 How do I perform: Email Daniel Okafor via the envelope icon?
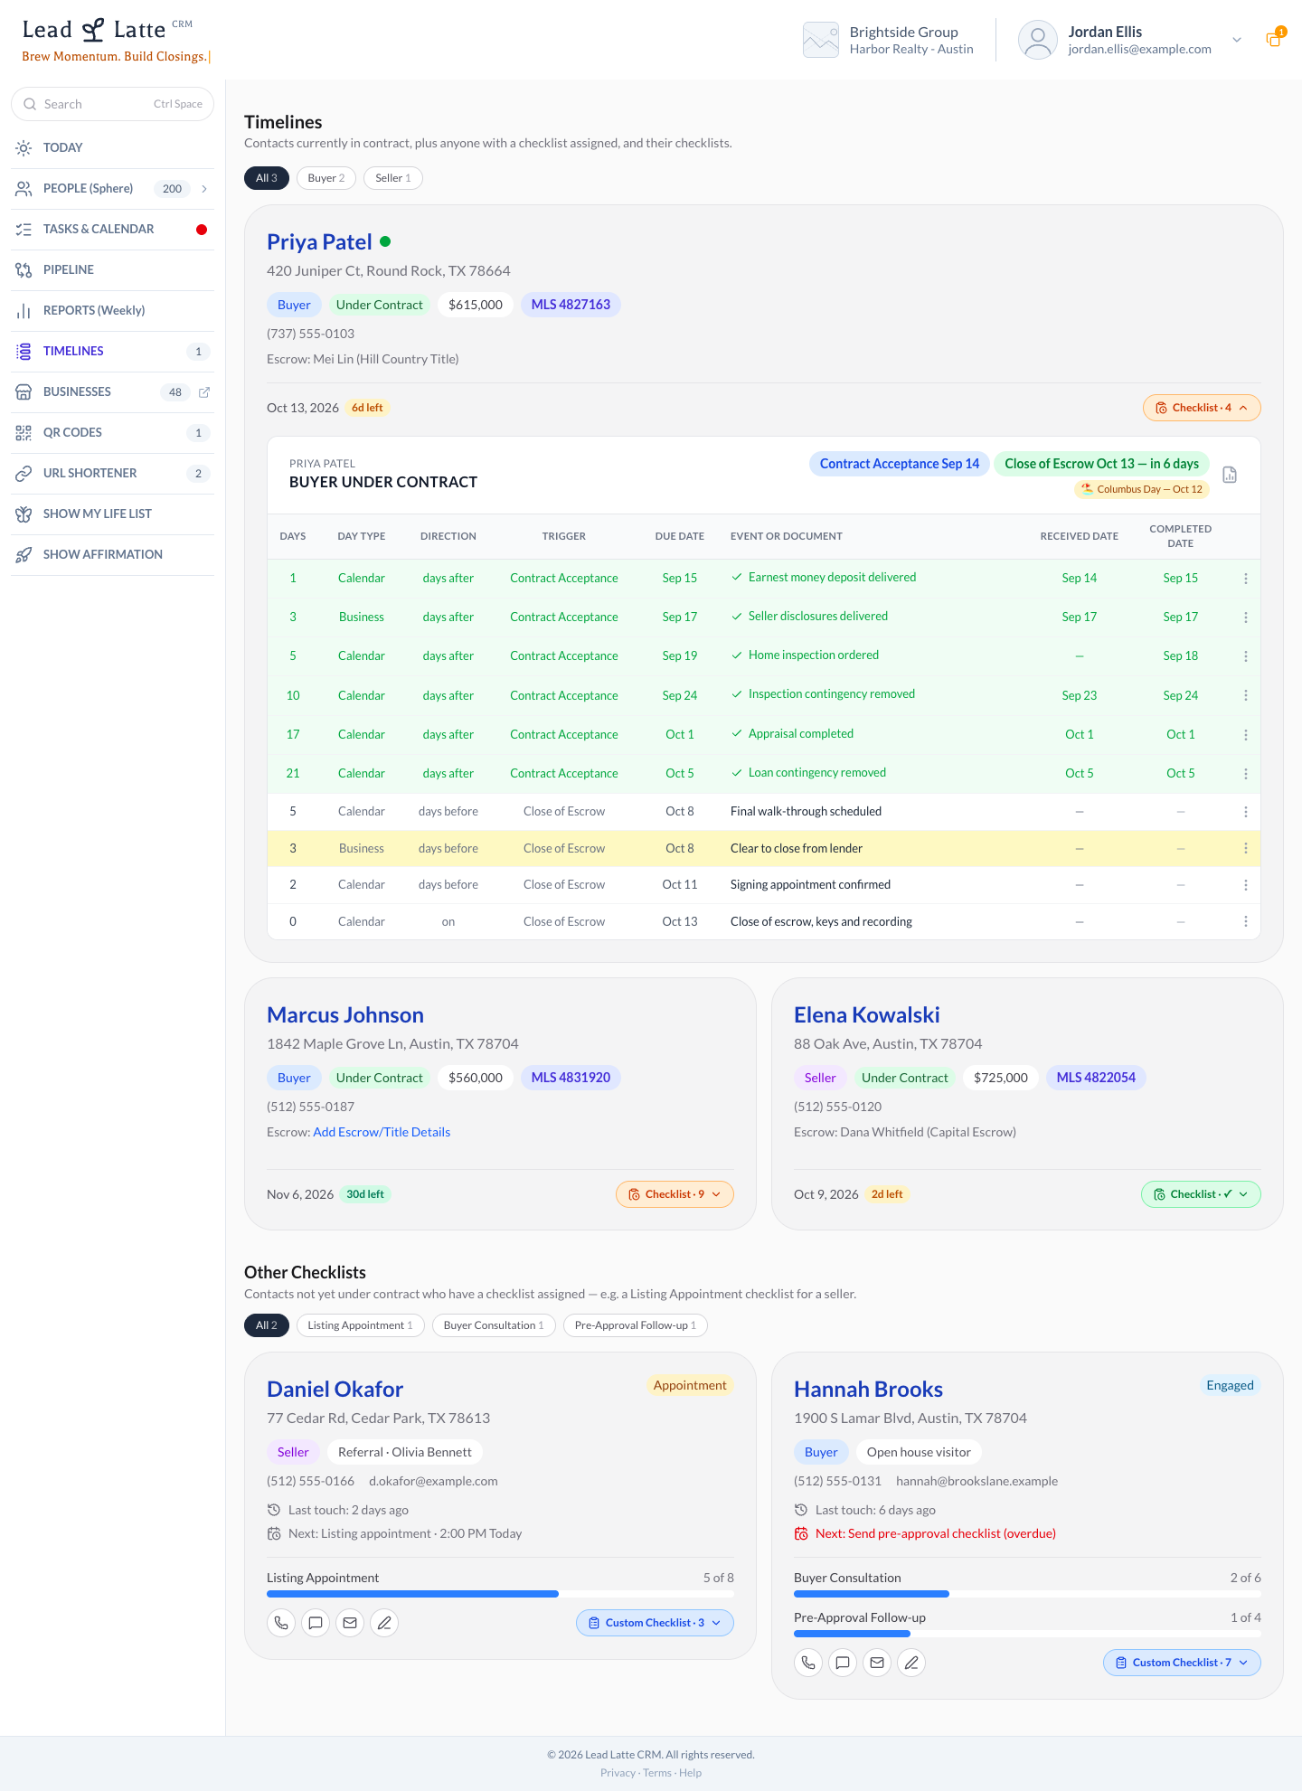(350, 1623)
